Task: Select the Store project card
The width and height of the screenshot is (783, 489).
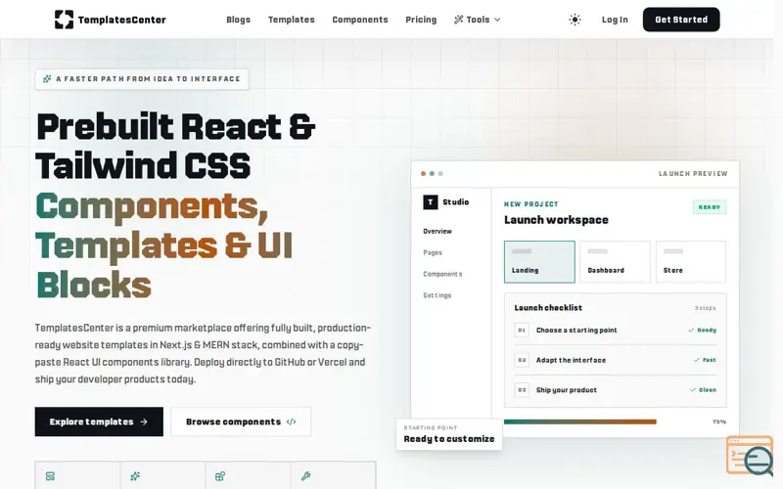Action: (x=691, y=262)
